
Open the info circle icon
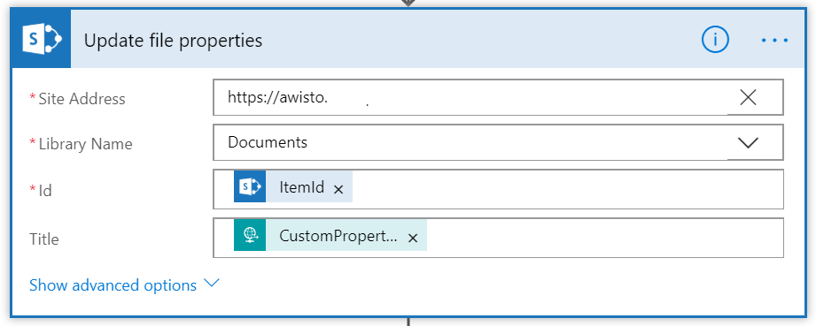click(715, 40)
